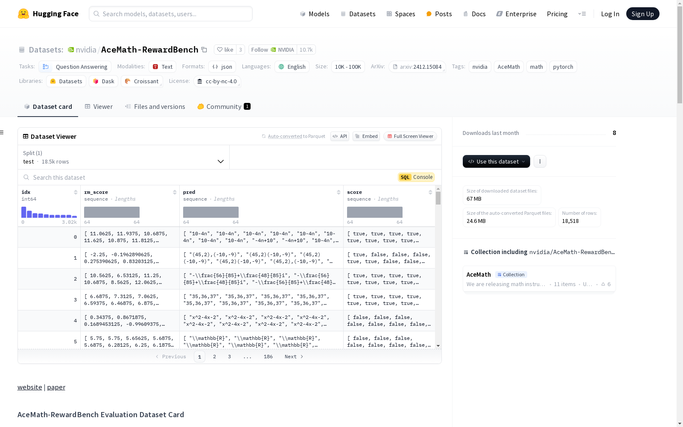Open the Files and versions tab
683x427 pixels.
point(155,107)
